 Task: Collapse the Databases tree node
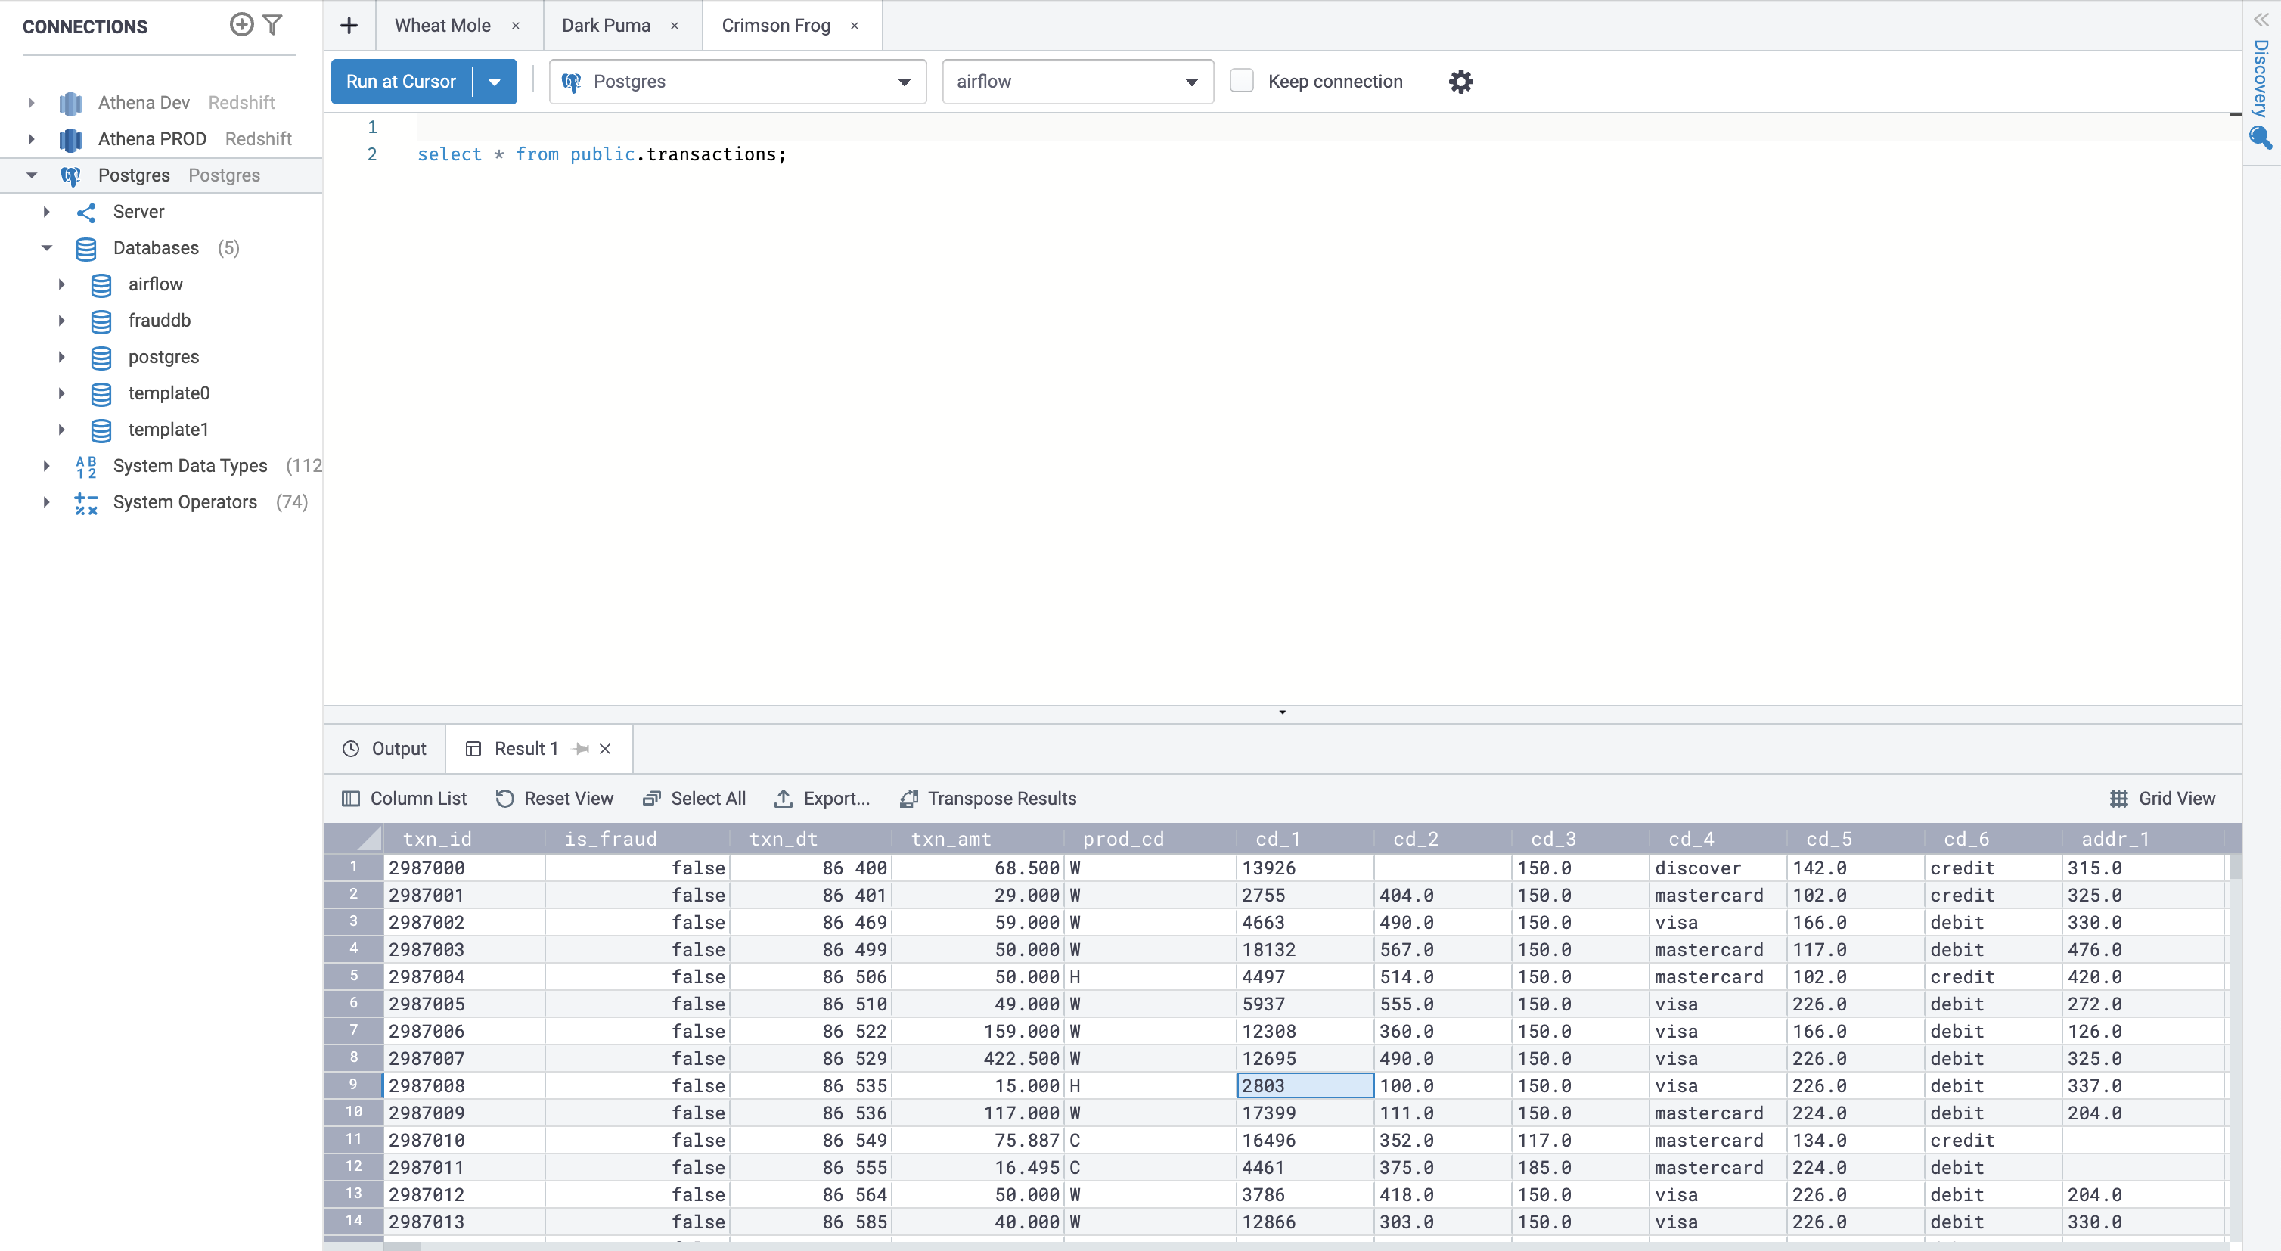coord(47,248)
